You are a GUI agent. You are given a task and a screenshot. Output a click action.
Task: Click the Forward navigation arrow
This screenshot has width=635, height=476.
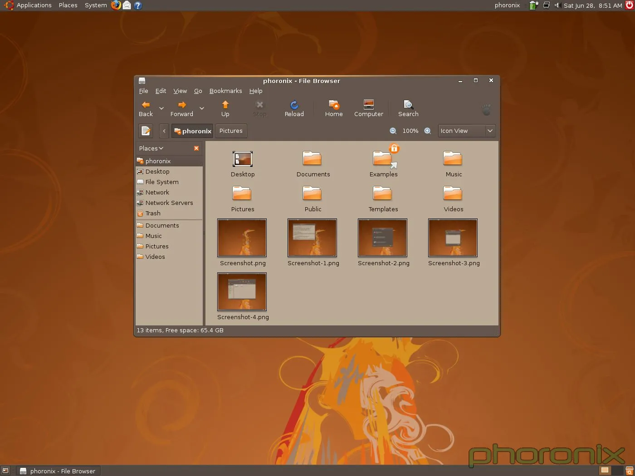coord(181,109)
